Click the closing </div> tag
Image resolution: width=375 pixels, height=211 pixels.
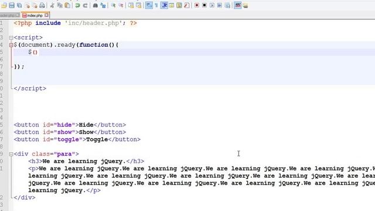[x=25, y=198]
